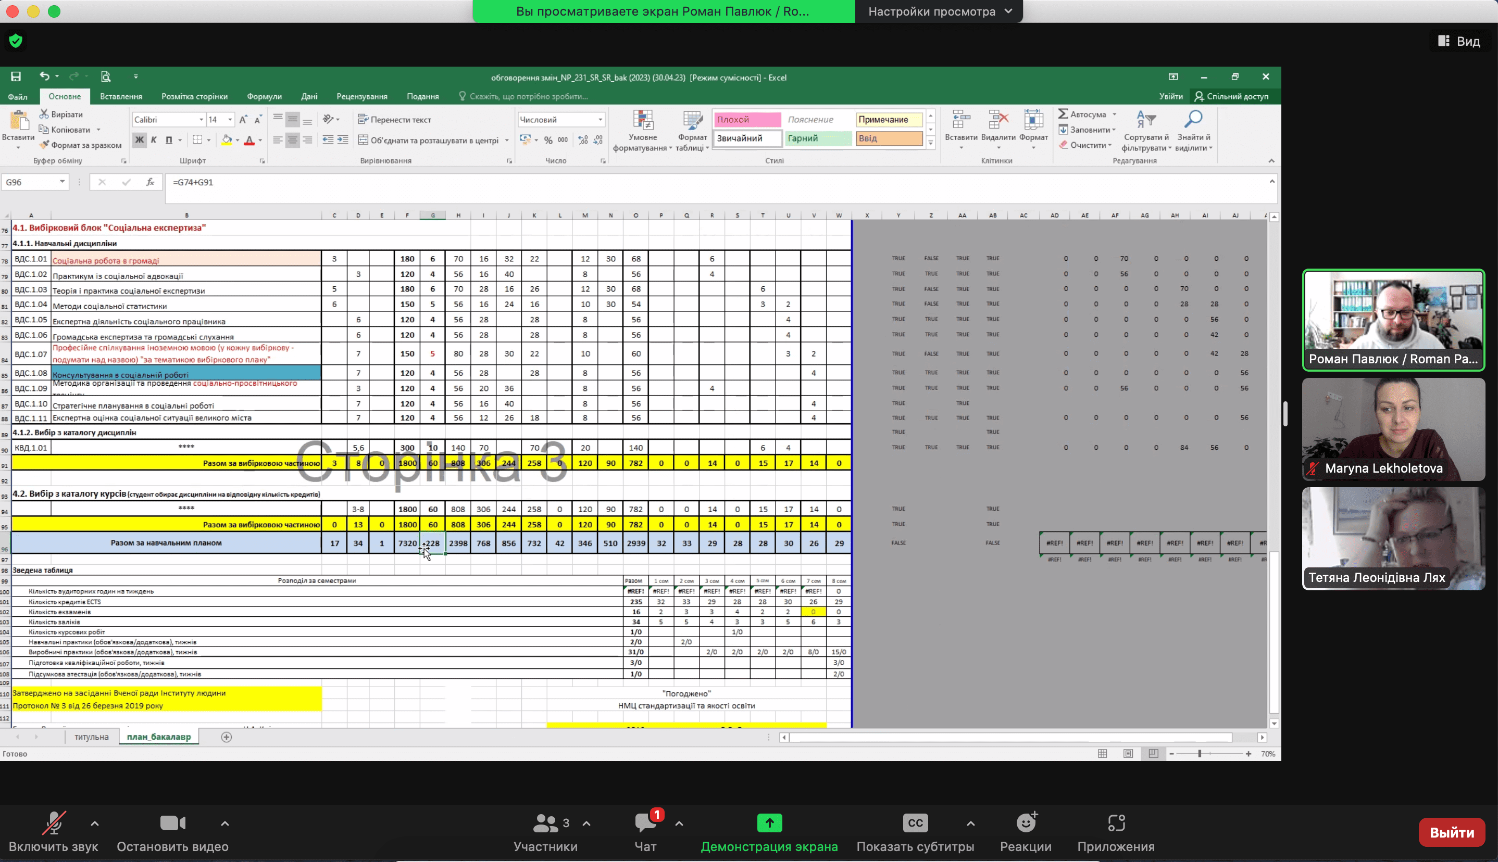
Task: Toggle italic formatting button
Action: pyautogui.click(x=154, y=141)
